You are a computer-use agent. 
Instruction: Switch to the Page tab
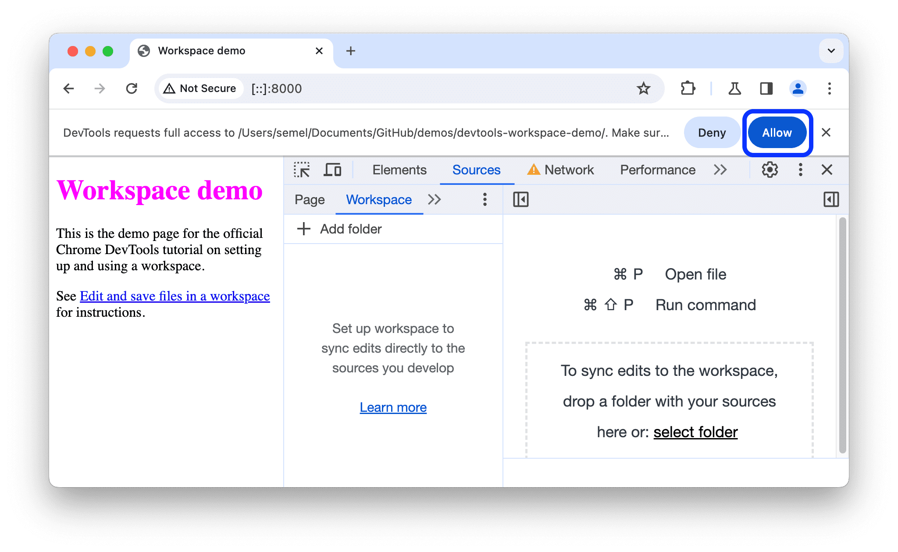(310, 200)
